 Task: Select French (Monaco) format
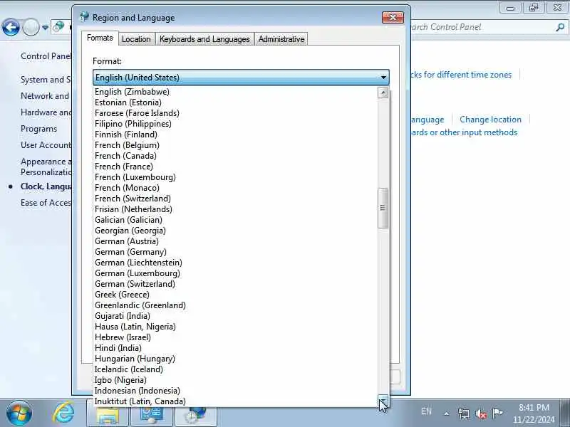[x=236, y=188]
